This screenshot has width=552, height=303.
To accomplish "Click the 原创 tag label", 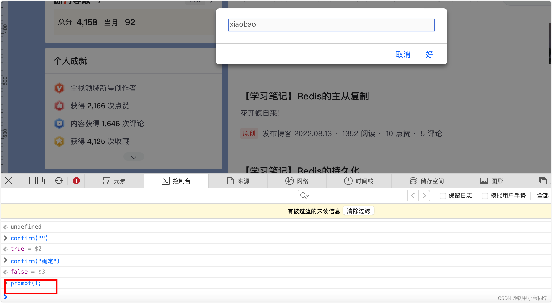I will click(249, 133).
